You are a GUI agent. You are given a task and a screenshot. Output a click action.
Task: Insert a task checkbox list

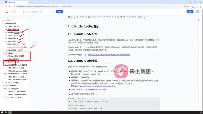89,17
